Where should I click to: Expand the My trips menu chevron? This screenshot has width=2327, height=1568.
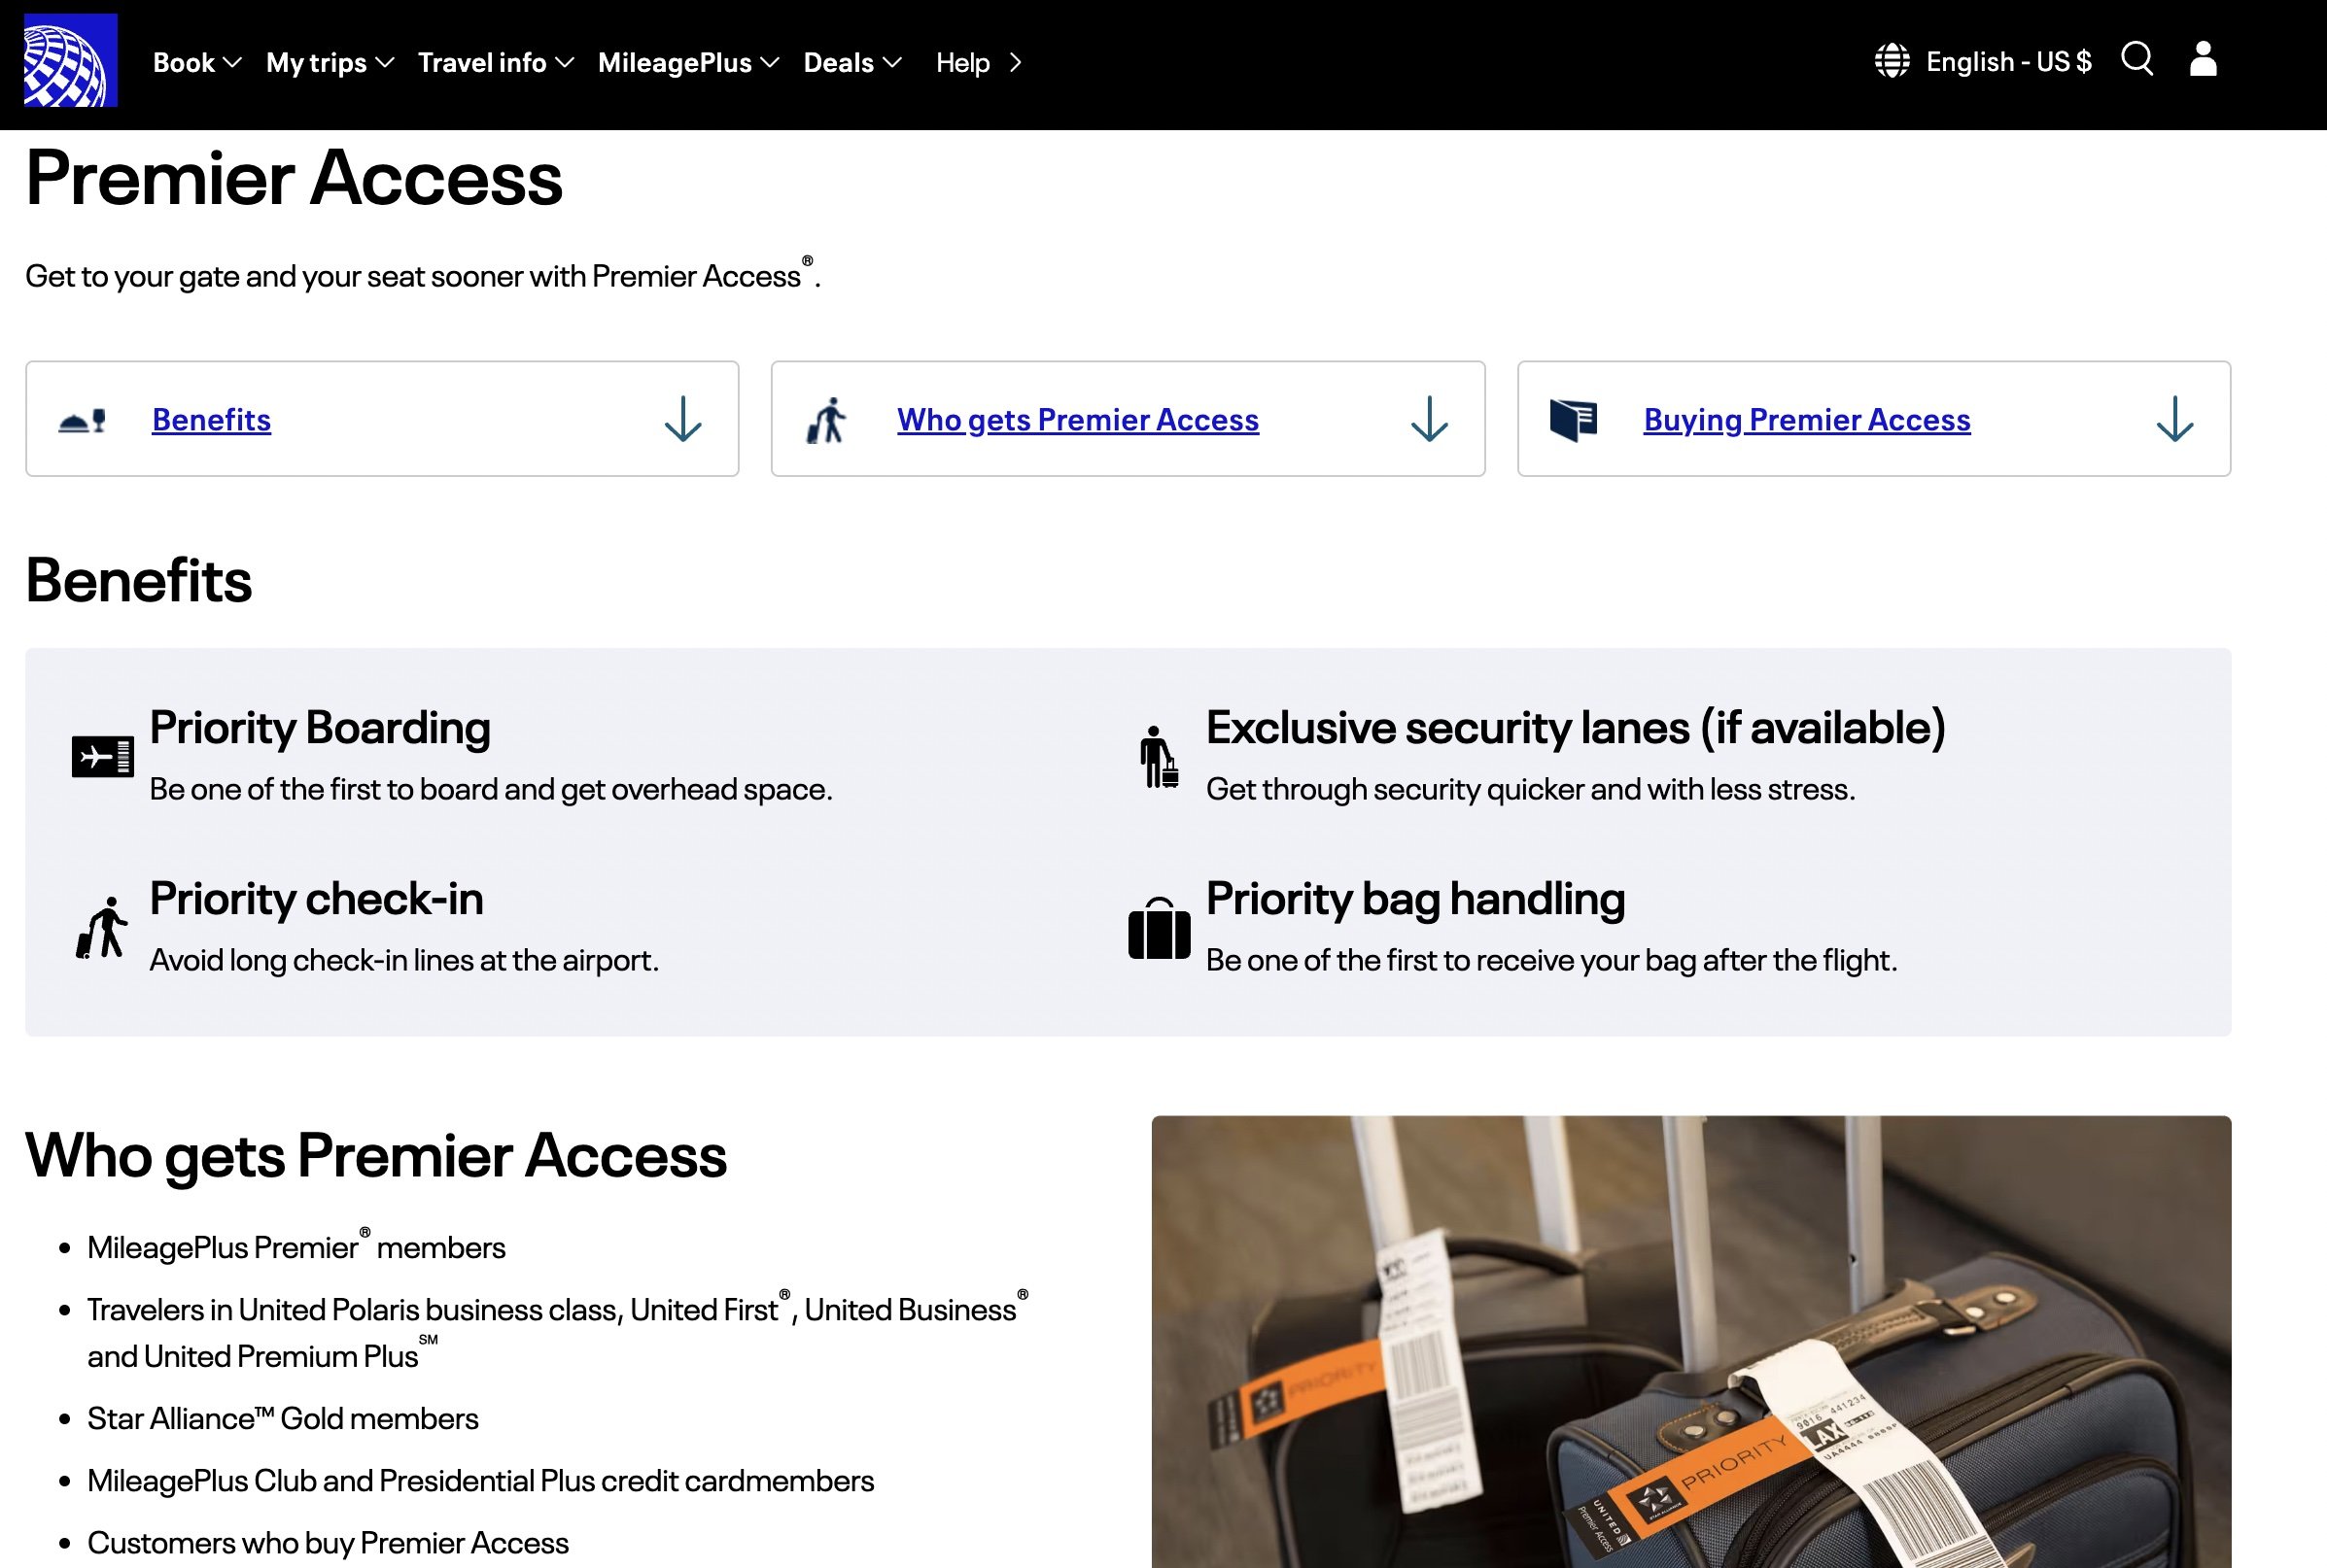pos(384,62)
